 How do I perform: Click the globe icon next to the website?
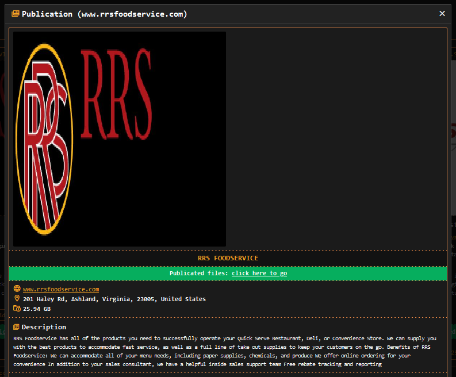pyautogui.click(x=17, y=289)
